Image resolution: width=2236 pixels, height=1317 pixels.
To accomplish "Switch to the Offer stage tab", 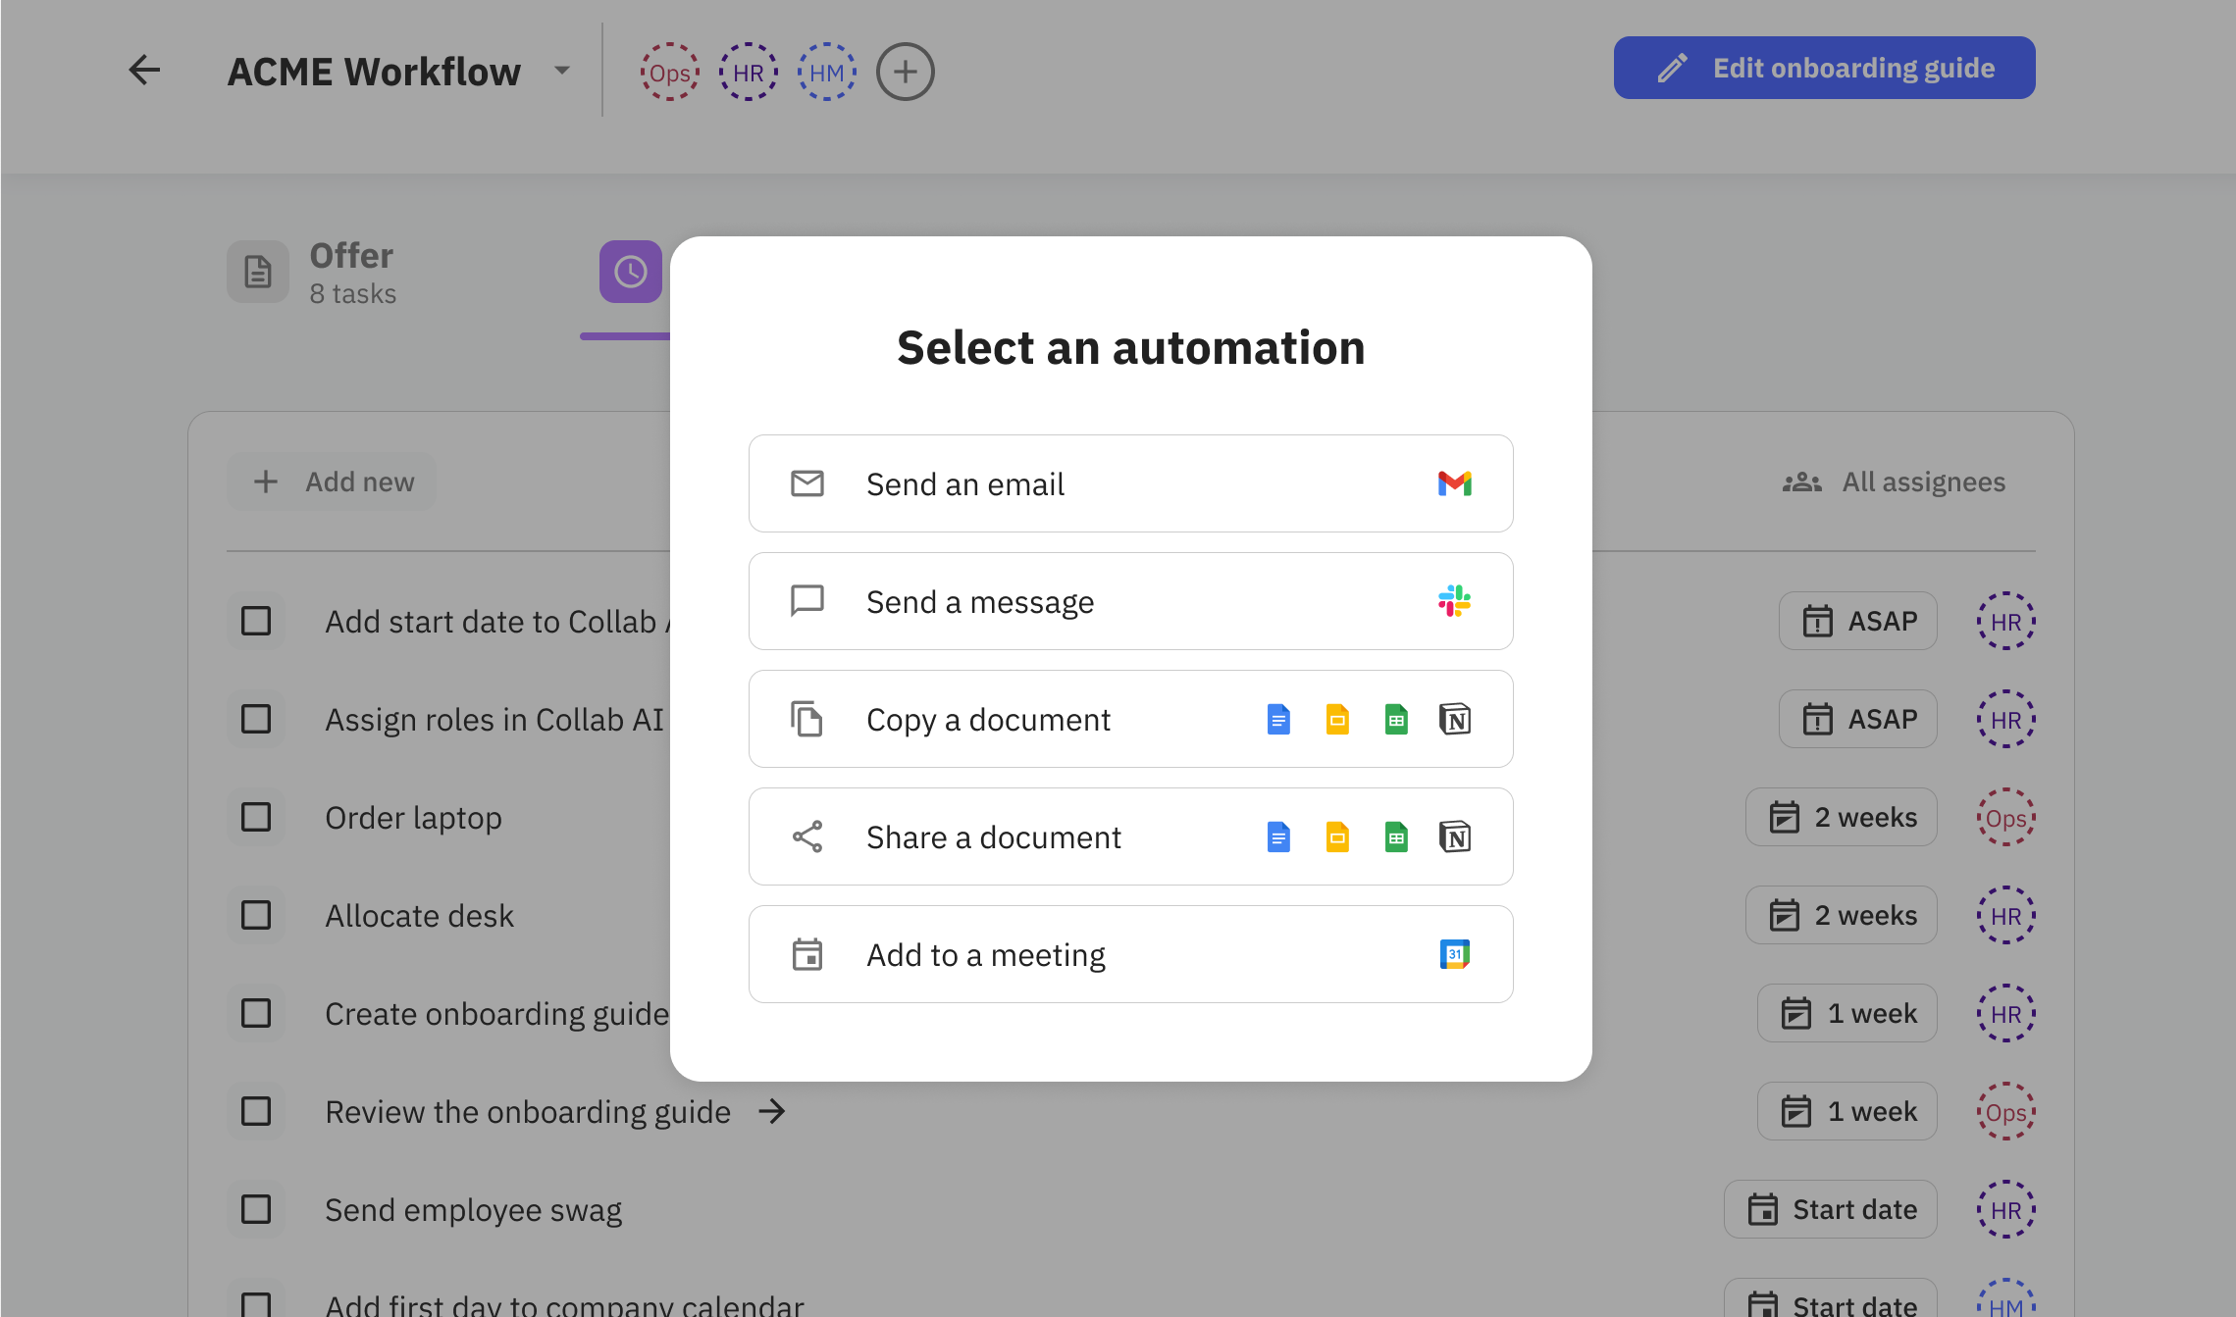I will (314, 273).
